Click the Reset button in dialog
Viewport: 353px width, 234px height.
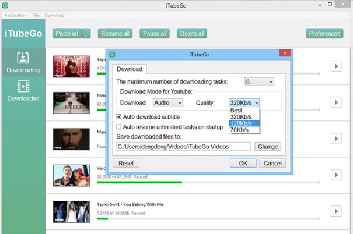(x=126, y=163)
